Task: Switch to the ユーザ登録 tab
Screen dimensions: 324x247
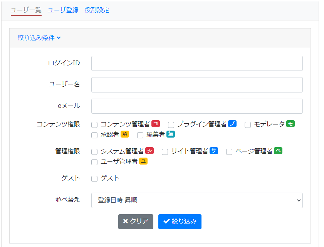Action: (x=62, y=10)
